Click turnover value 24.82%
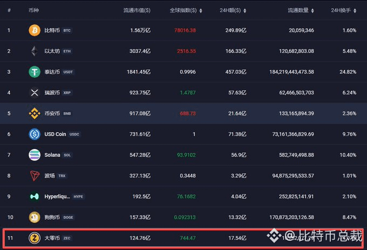 click(348, 72)
